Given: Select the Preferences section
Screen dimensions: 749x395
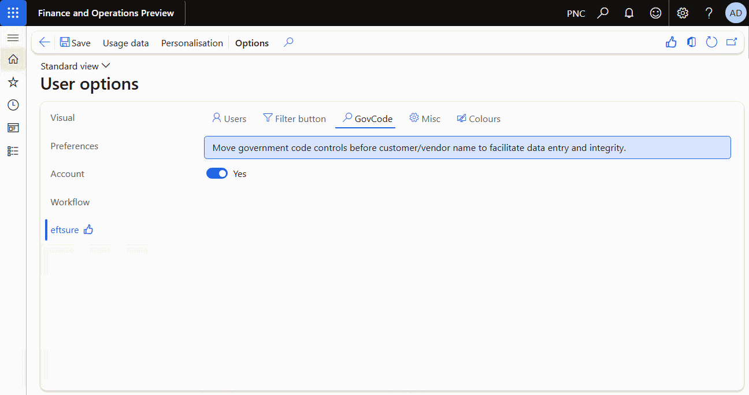Looking at the screenshot, I should (x=74, y=146).
